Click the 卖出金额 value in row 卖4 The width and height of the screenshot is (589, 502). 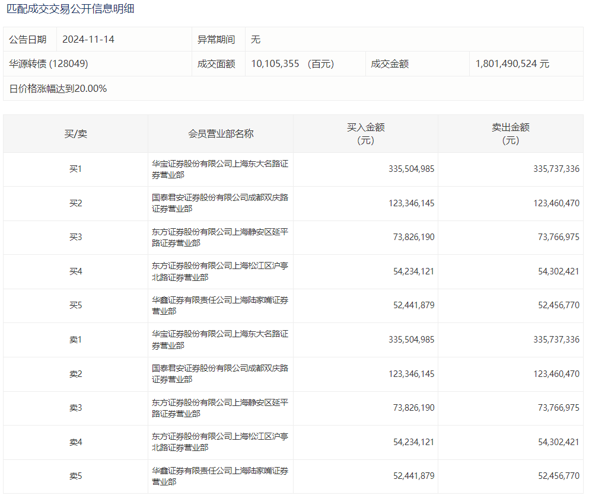click(556, 442)
